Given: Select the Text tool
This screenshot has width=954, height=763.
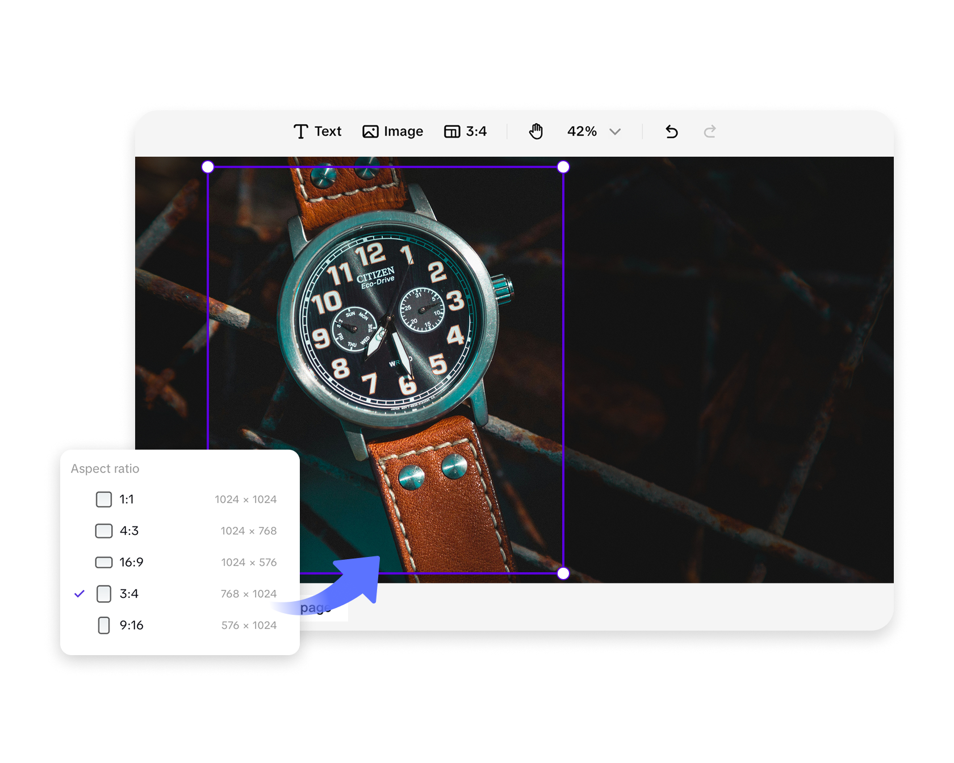Looking at the screenshot, I should (317, 132).
